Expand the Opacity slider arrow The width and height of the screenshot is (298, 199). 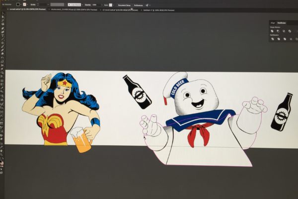pyautogui.click(x=102, y=5)
